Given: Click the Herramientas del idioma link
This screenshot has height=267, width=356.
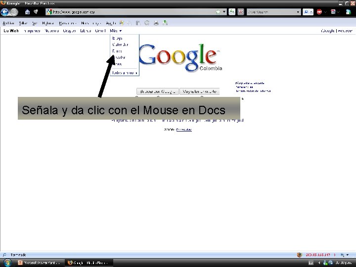Looking at the screenshot, I should tap(253, 91).
